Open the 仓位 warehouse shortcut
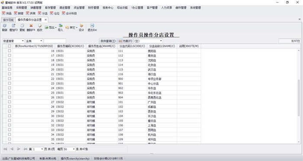Viewport: 303px width, 161px height. (55, 13)
